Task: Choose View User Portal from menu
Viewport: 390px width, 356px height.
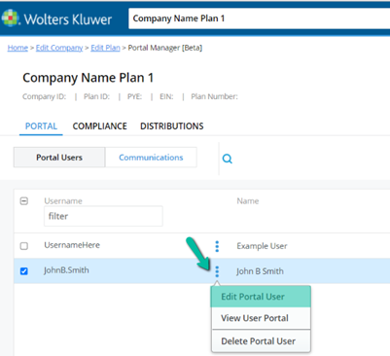Action: click(261, 318)
